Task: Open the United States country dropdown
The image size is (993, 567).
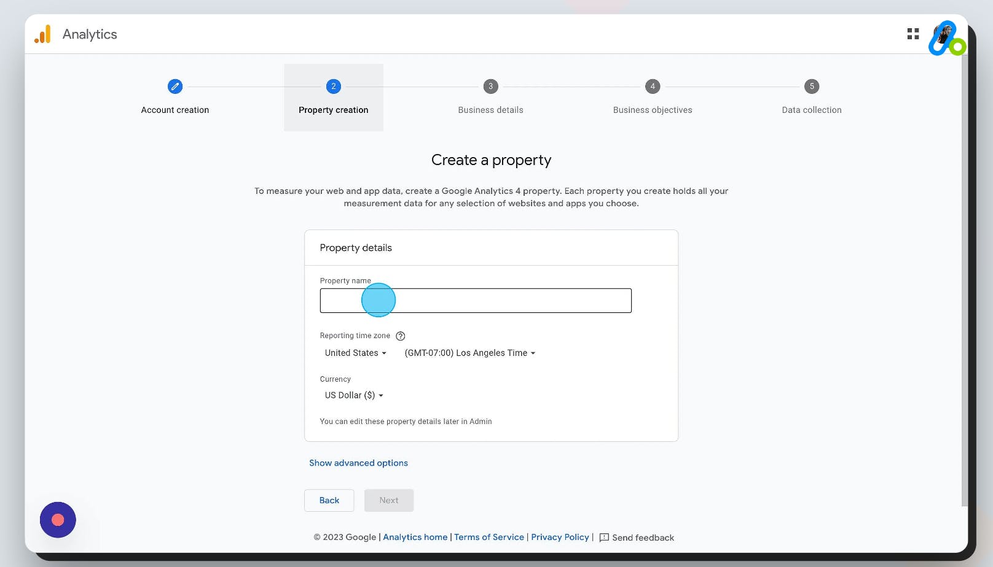Action: pos(355,353)
